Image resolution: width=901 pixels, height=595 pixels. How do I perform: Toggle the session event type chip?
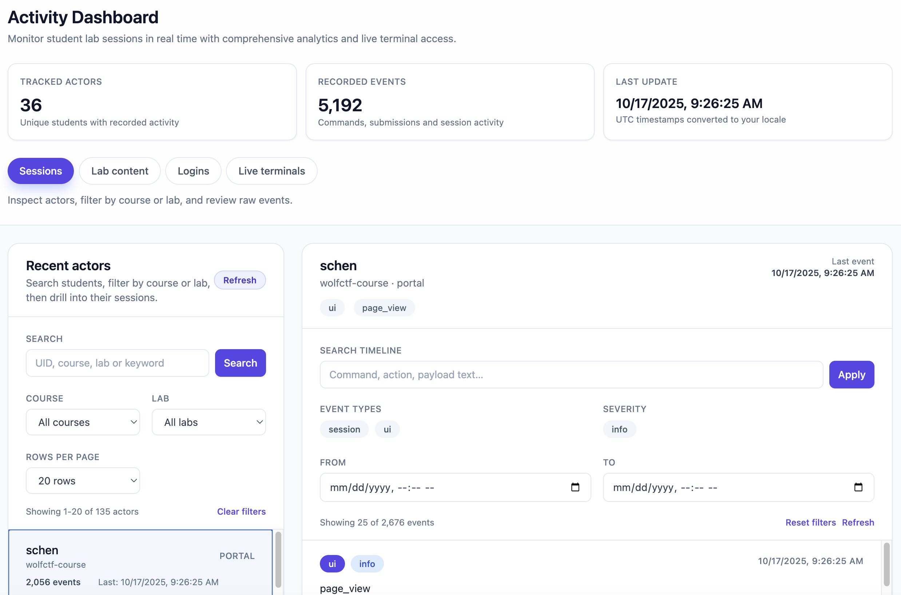(344, 429)
